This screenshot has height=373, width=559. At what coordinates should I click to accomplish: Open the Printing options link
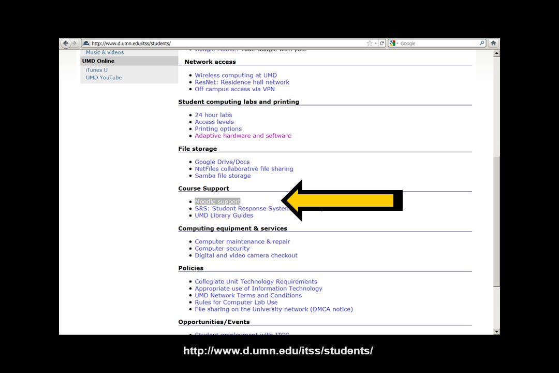coord(218,129)
